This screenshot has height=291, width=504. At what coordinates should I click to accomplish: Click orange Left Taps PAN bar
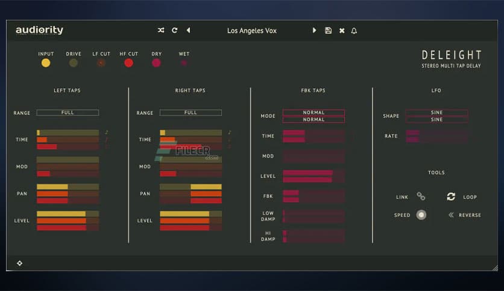(68, 194)
